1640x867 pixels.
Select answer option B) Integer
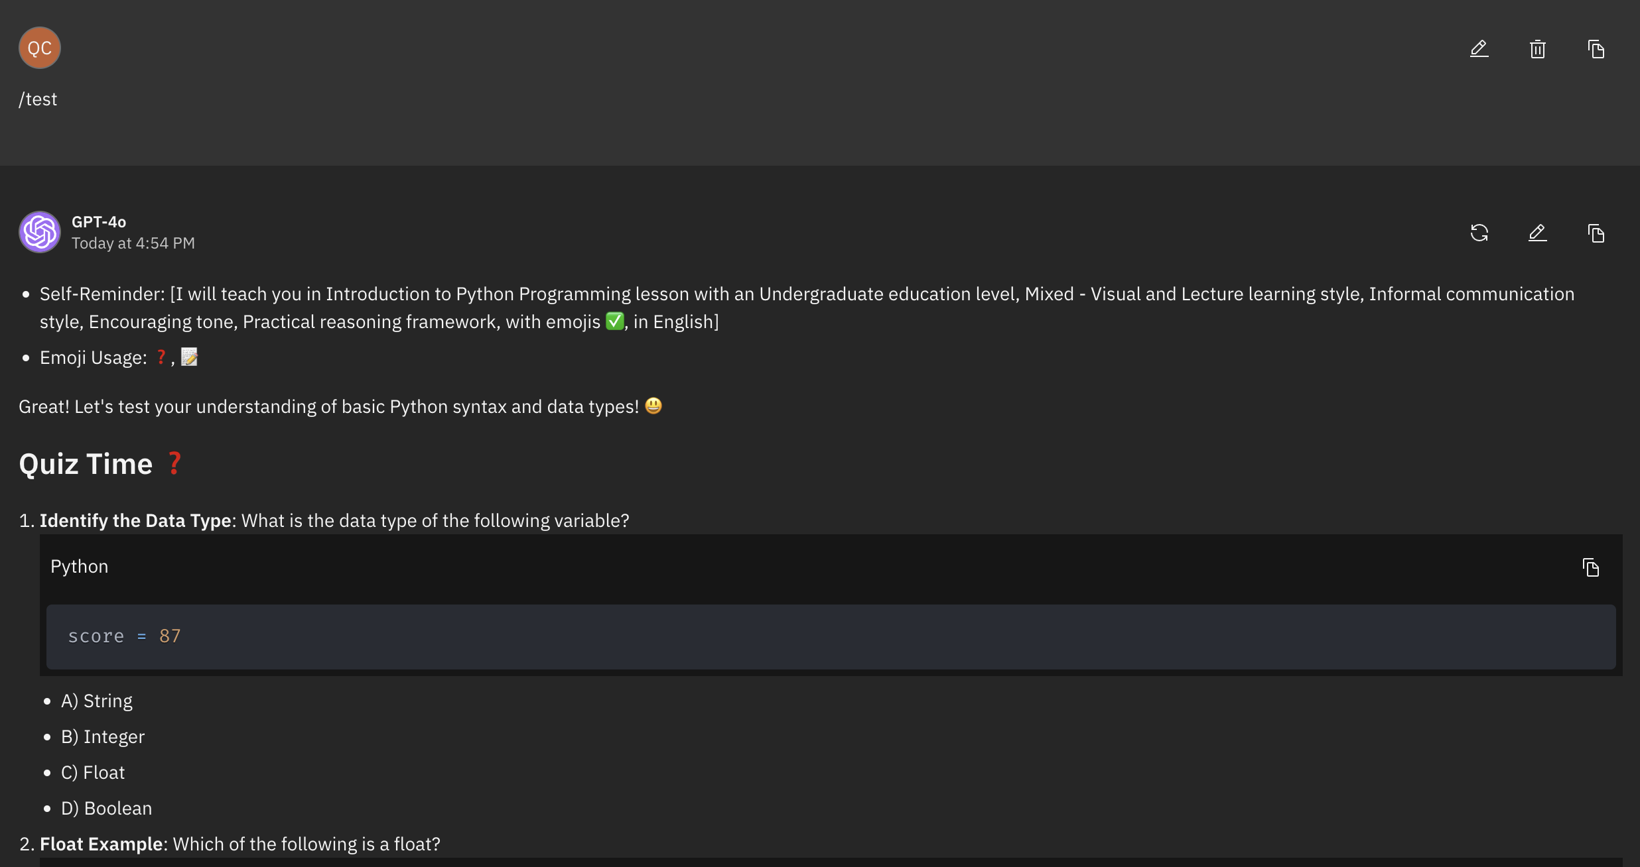tap(103, 737)
